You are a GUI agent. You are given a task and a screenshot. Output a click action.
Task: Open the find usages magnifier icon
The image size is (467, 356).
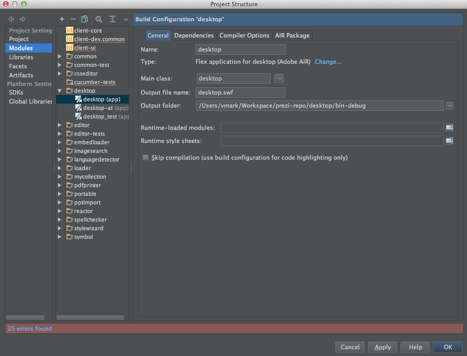[x=99, y=19]
